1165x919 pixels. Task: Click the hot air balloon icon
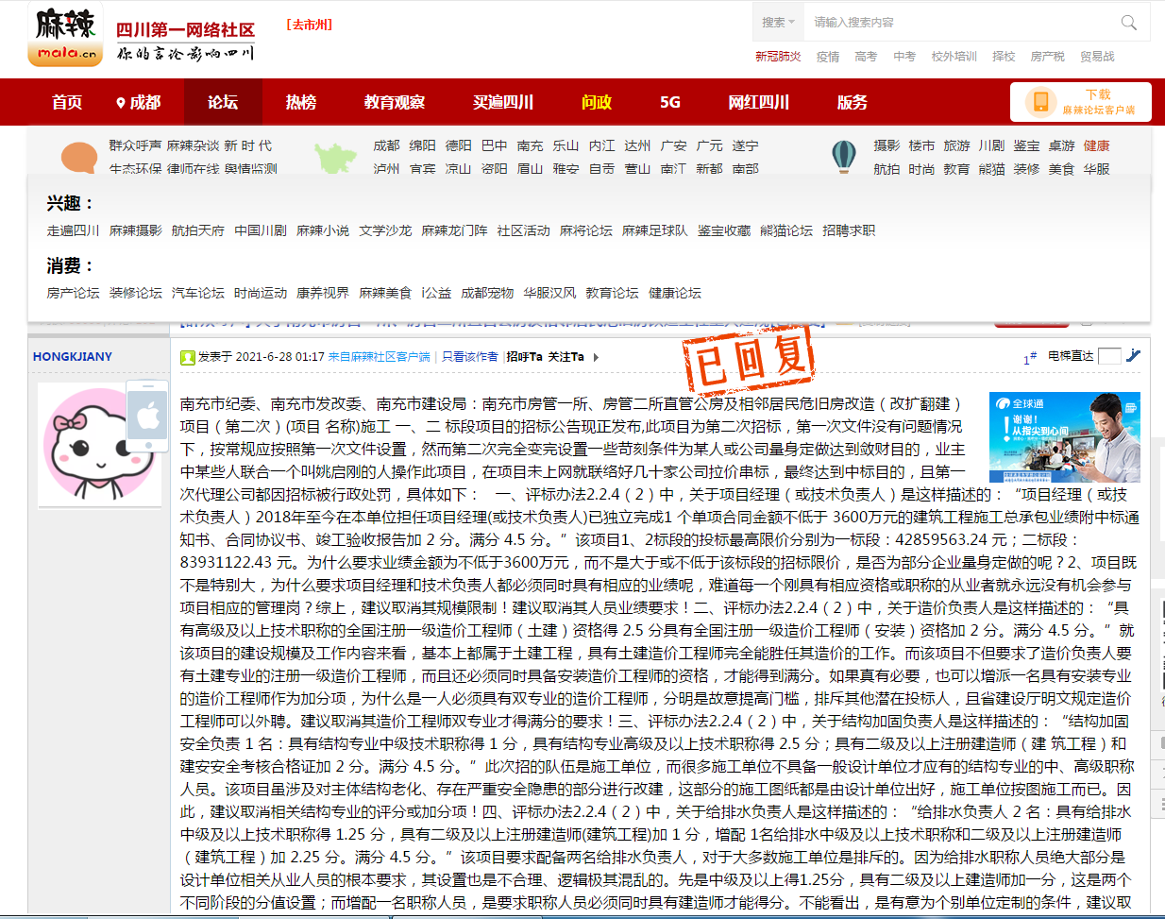click(x=843, y=157)
